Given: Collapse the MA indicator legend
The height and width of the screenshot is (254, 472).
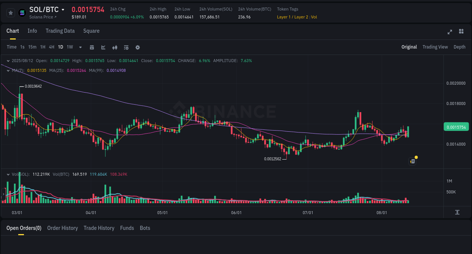Looking at the screenshot, I should (8, 70).
